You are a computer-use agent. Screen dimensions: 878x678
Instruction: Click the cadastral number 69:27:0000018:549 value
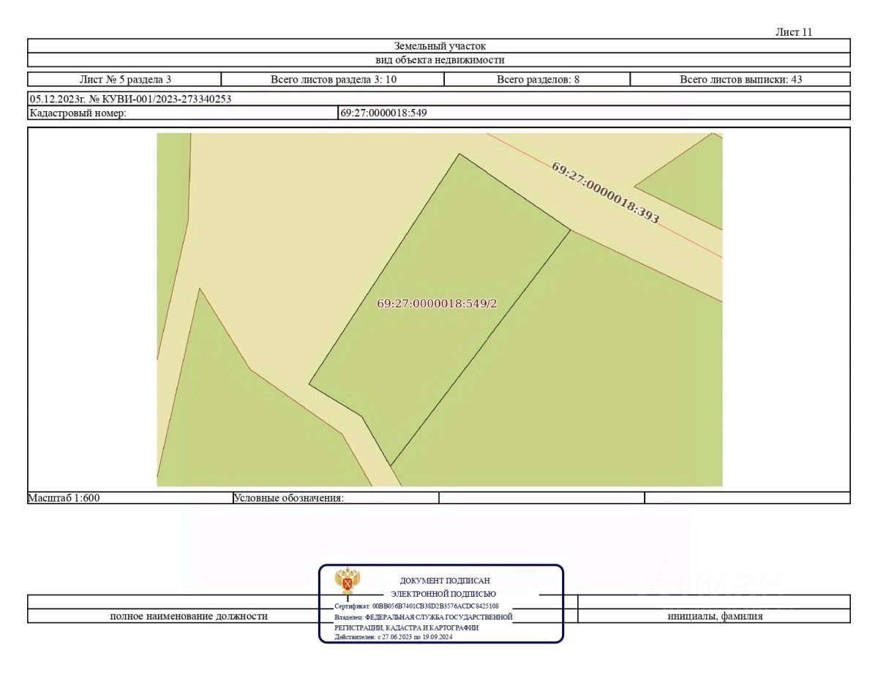pos(383,113)
